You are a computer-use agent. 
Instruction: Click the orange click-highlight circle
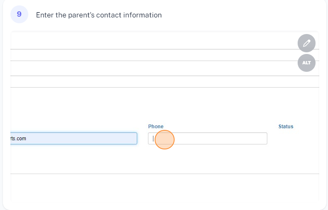(x=164, y=139)
